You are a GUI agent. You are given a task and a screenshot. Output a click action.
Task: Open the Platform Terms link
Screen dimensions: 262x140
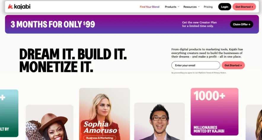tap(205, 73)
